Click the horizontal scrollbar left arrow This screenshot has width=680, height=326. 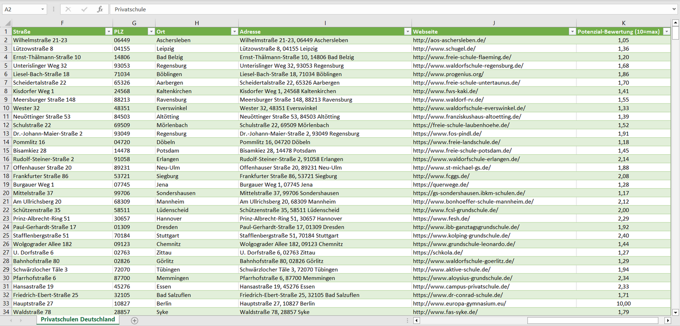pyautogui.click(x=416, y=320)
